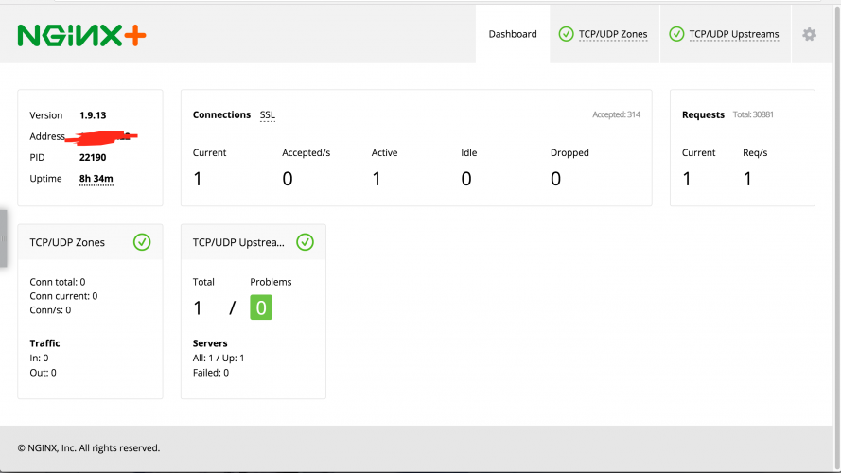Click the Accepted: 314 text
The width and height of the screenshot is (841, 473).
[x=616, y=114]
